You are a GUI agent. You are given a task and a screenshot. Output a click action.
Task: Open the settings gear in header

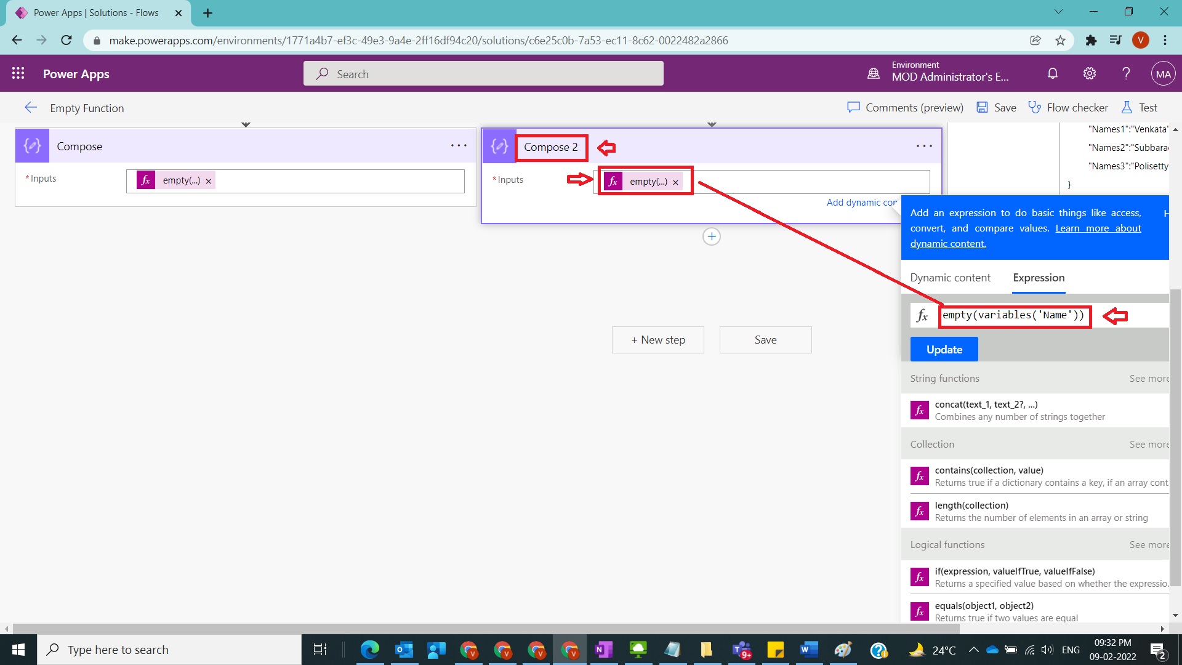click(x=1090, y=74)
